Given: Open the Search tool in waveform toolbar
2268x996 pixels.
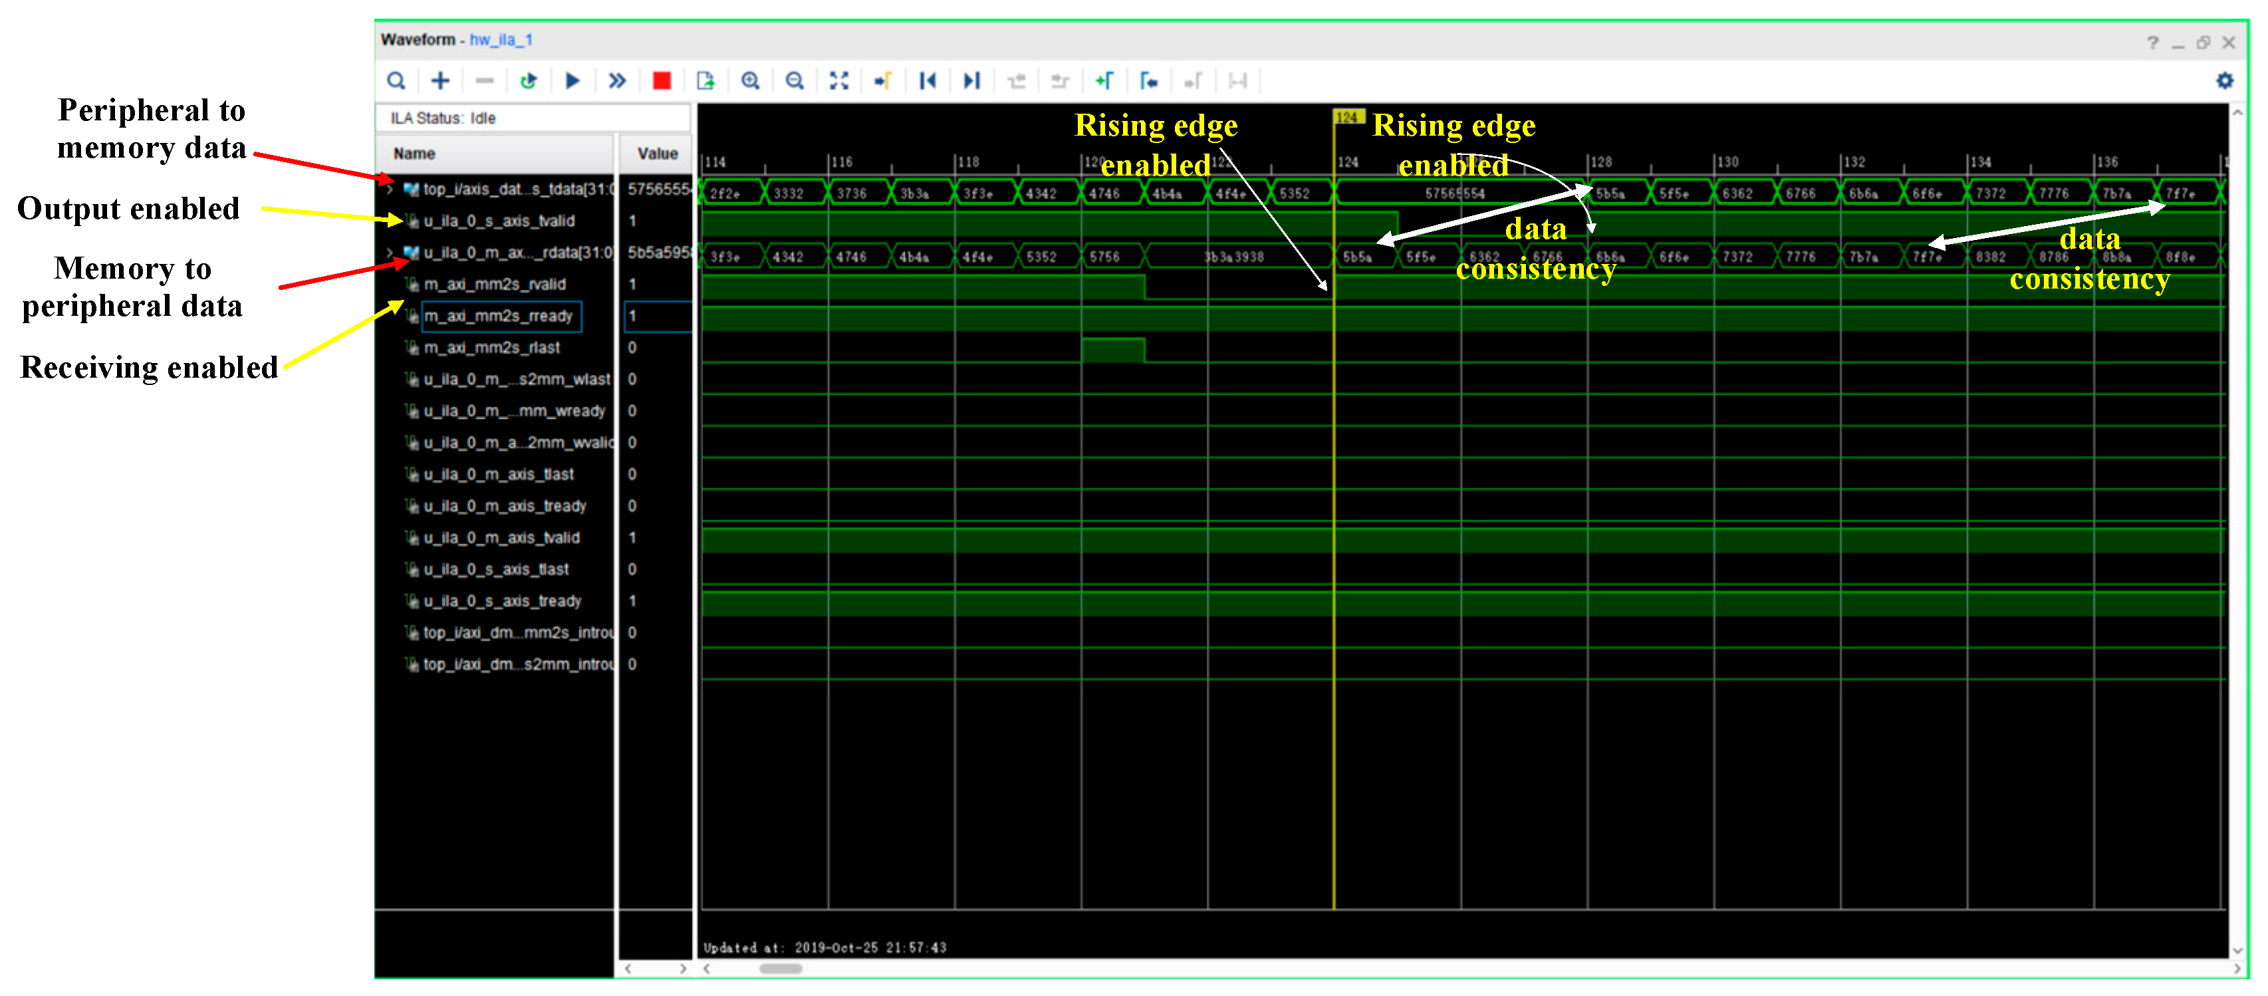Looking at the screenshot, I should pyautogui.click(x=396, y=81).
